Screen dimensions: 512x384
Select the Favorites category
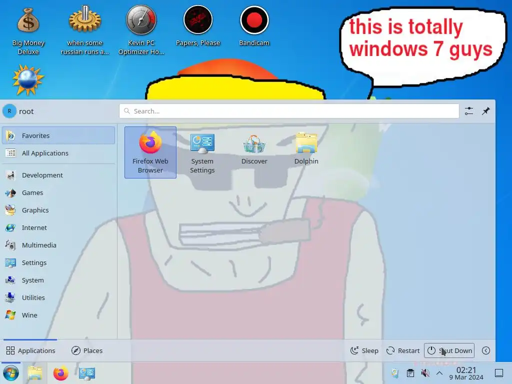coord(58,135)
